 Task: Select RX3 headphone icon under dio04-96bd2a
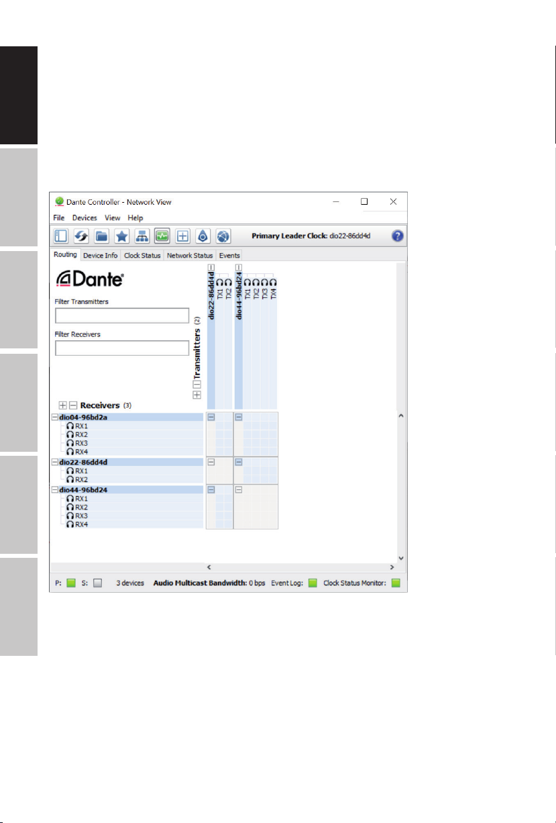click(x=70, y=443)
